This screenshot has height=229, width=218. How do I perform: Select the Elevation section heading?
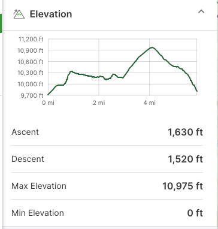click(51, 14)
